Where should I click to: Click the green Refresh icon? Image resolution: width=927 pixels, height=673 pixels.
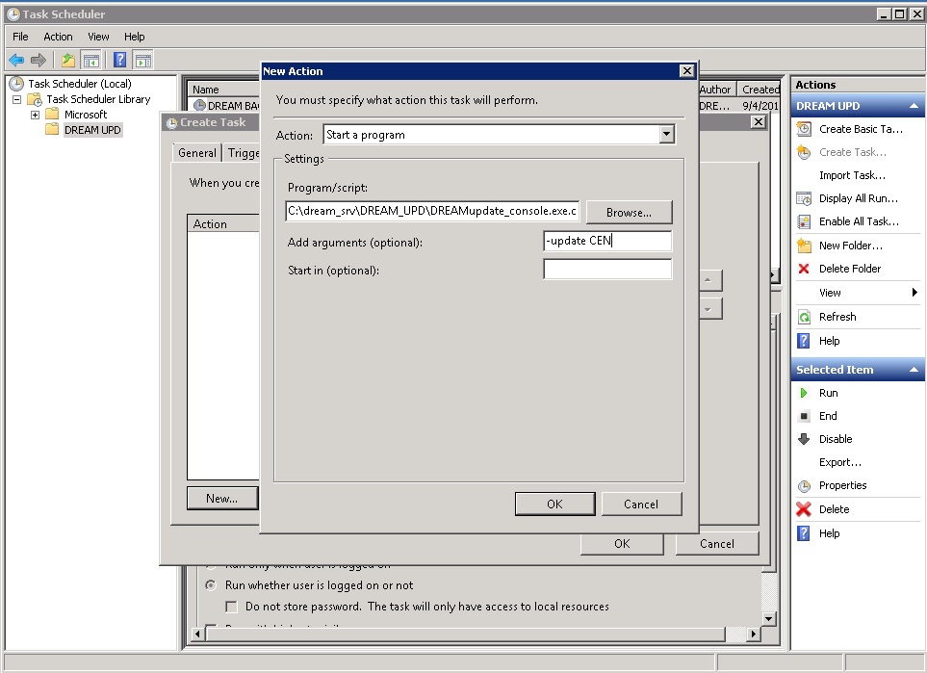804,317
